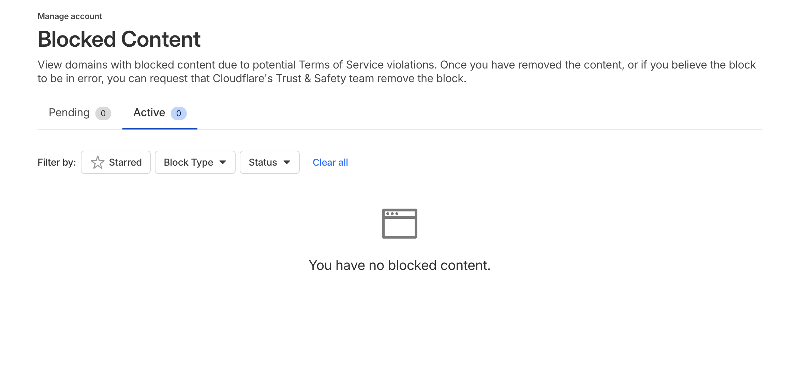Click the Pending tab count badge
802x379 pixels.
tap(103, 113)
